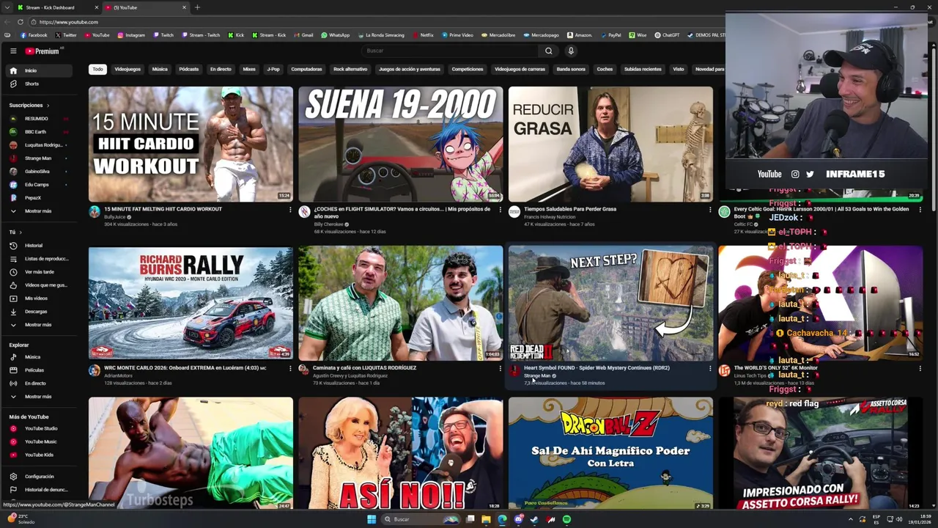Open the Richard Burns Rally thumbnail
Viewport: 938px width, 528px height.
coord(191,303)
